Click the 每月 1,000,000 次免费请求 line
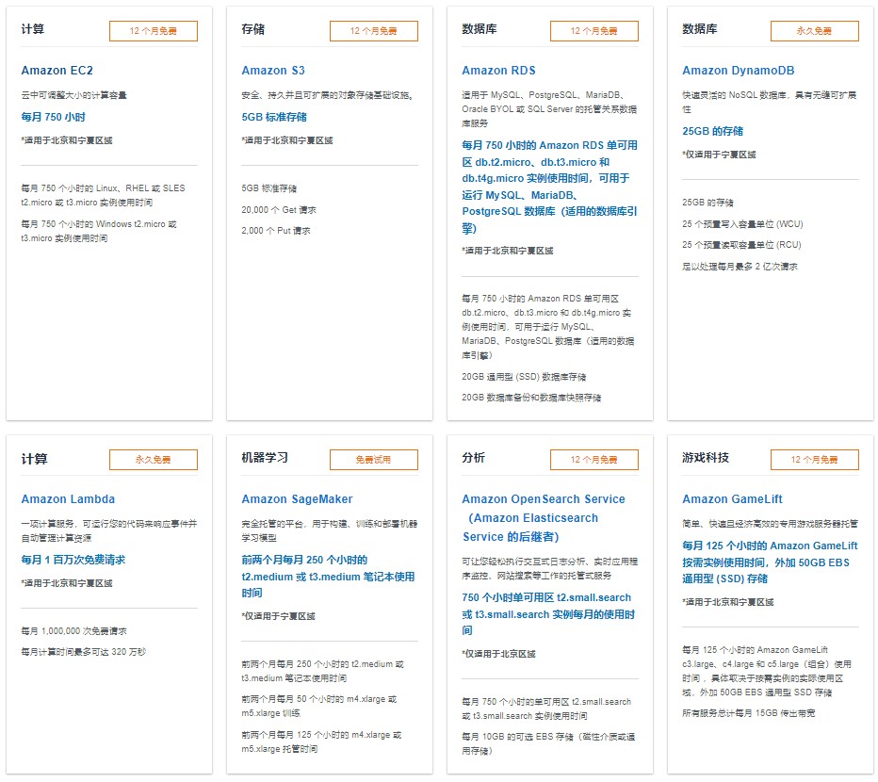 tap(73, 631)
